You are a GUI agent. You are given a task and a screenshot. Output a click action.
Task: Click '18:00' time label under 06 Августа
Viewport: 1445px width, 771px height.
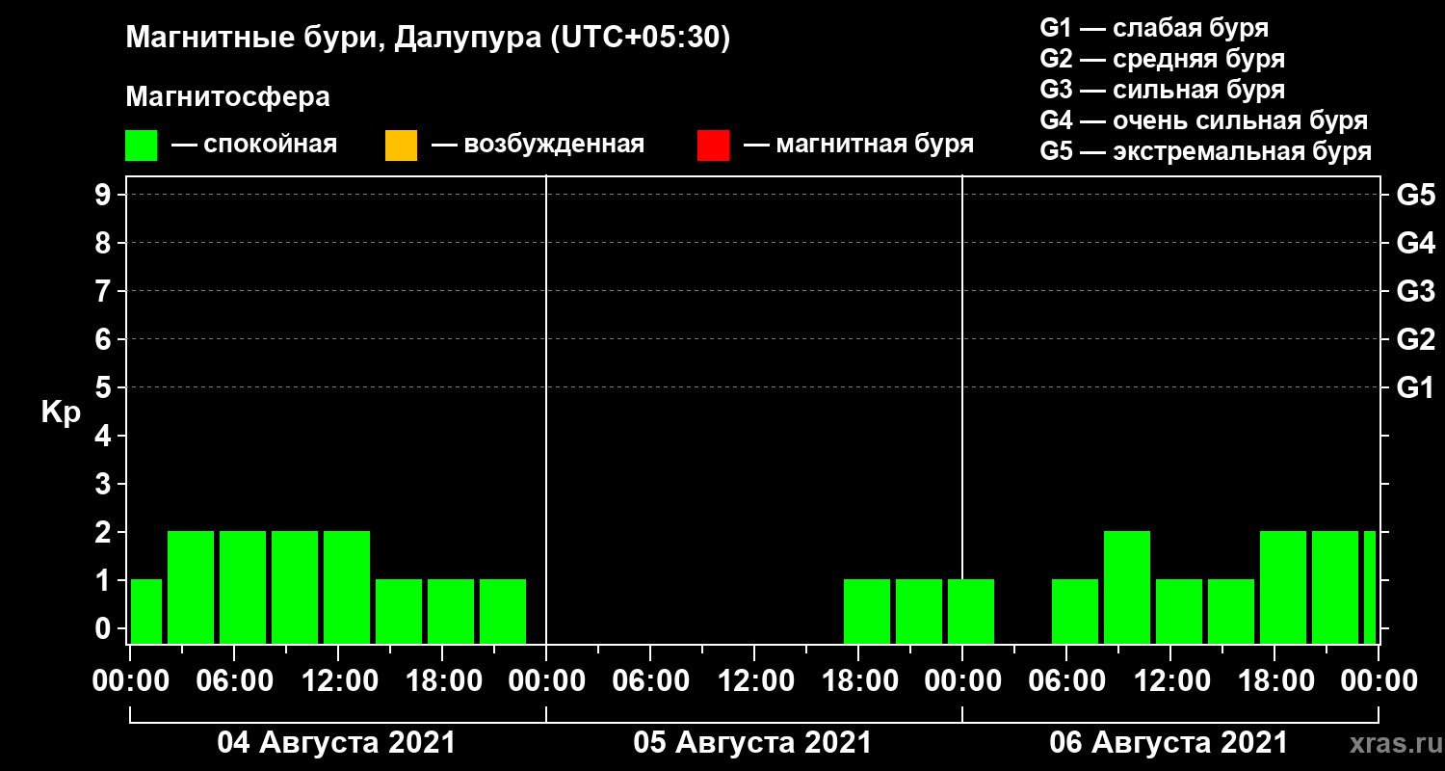tap(1274, 681)
